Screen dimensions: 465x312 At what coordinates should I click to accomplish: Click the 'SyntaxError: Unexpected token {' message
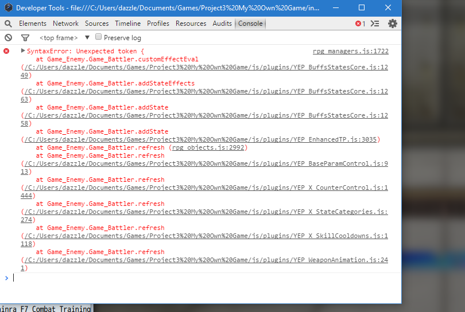click(x=86, y=51)
